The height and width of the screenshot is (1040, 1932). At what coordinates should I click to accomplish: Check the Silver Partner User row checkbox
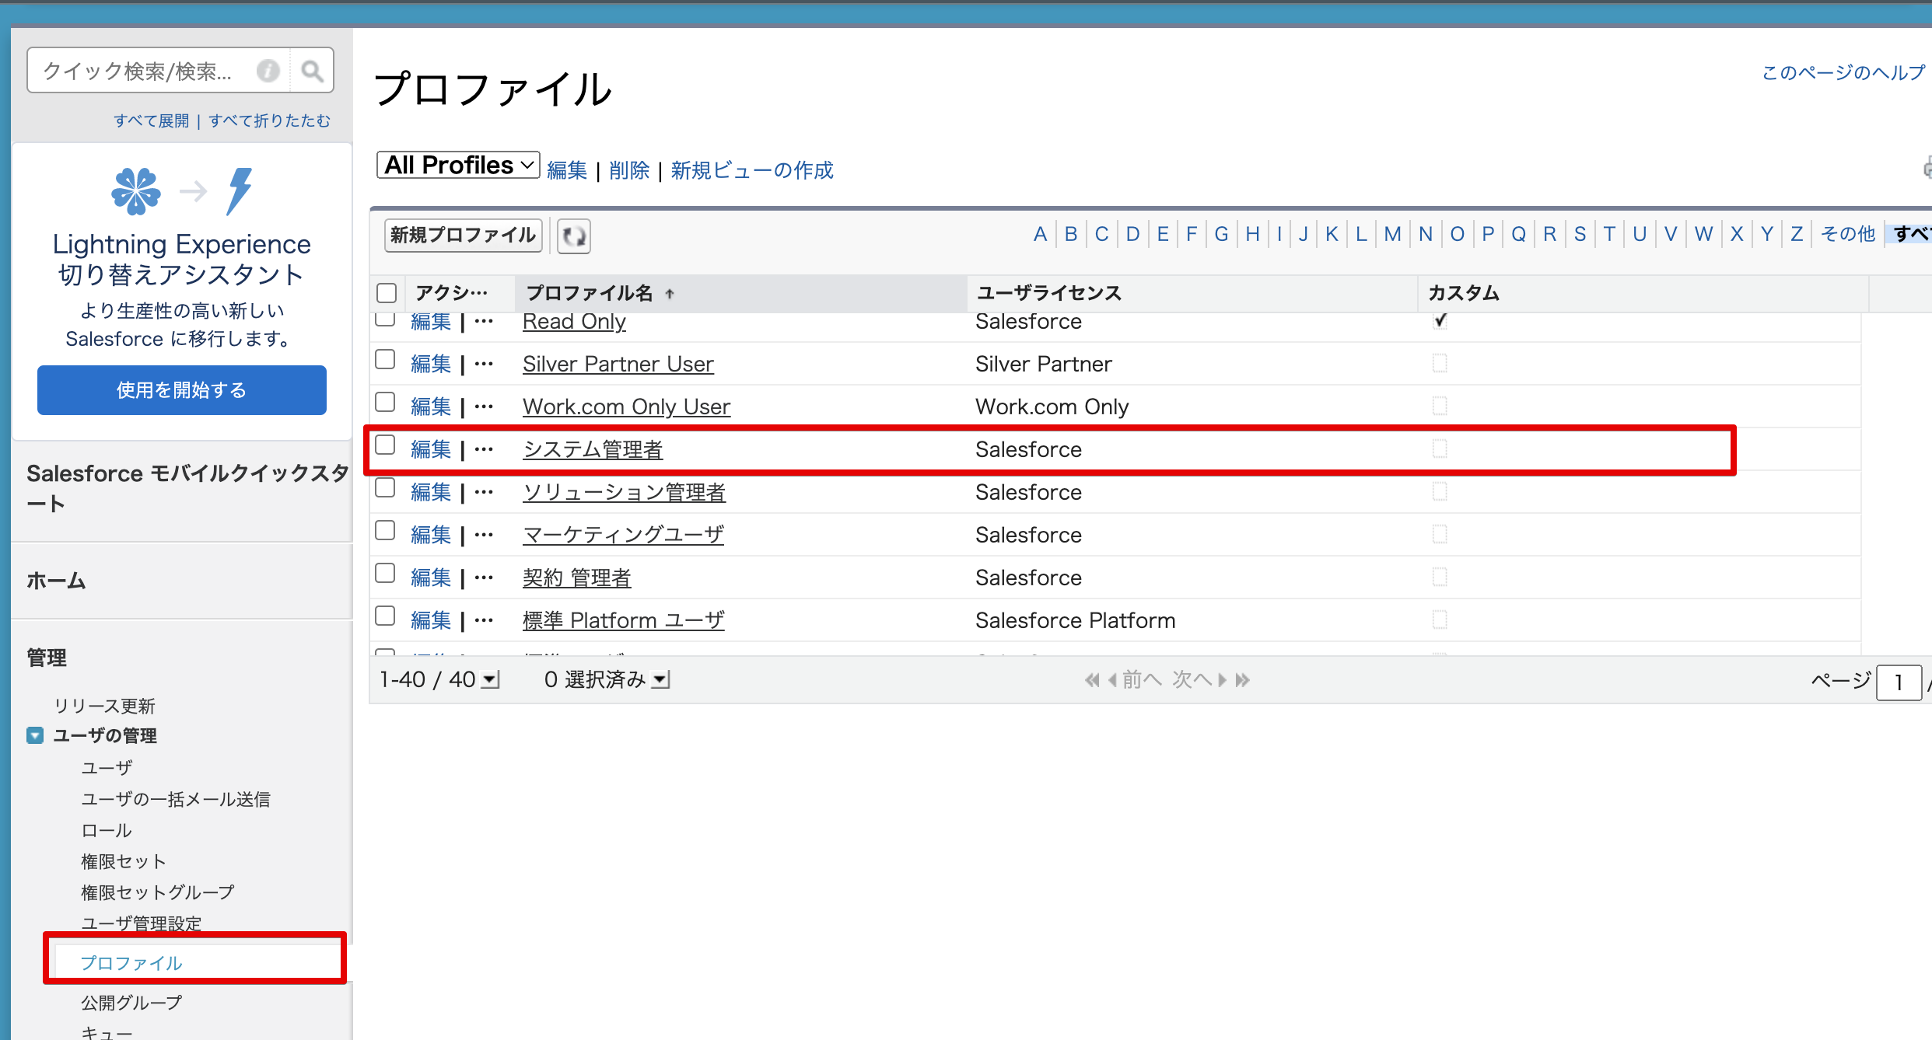(385, 360)
